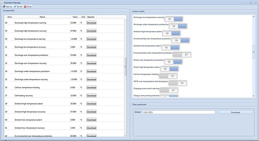Click the Name column header
Screen dimensions: 259x141
42,17
